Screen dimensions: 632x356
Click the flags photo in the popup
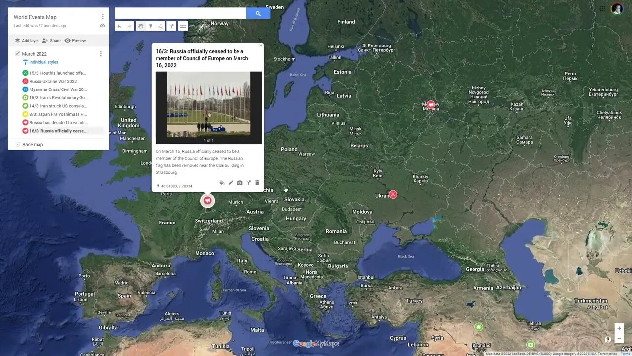tap(208, 105)
